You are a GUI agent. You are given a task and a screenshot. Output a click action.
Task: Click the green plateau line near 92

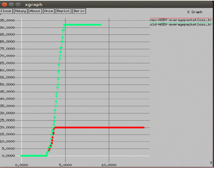click(x=82, y=25)
